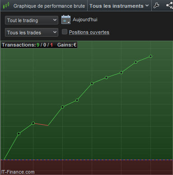The width and height of the screenshot is (173, 175).
Task: Click the data point before the red segment
Action: (33, 123)
